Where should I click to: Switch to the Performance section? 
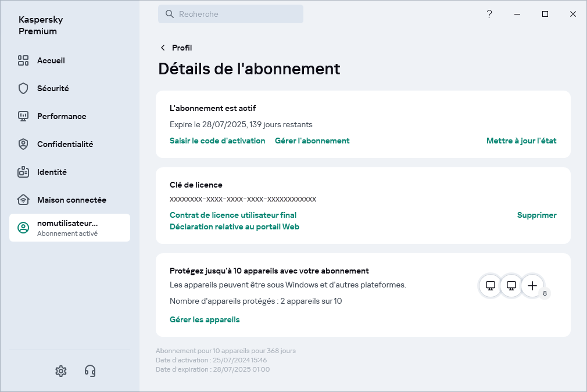pos(62,116)
